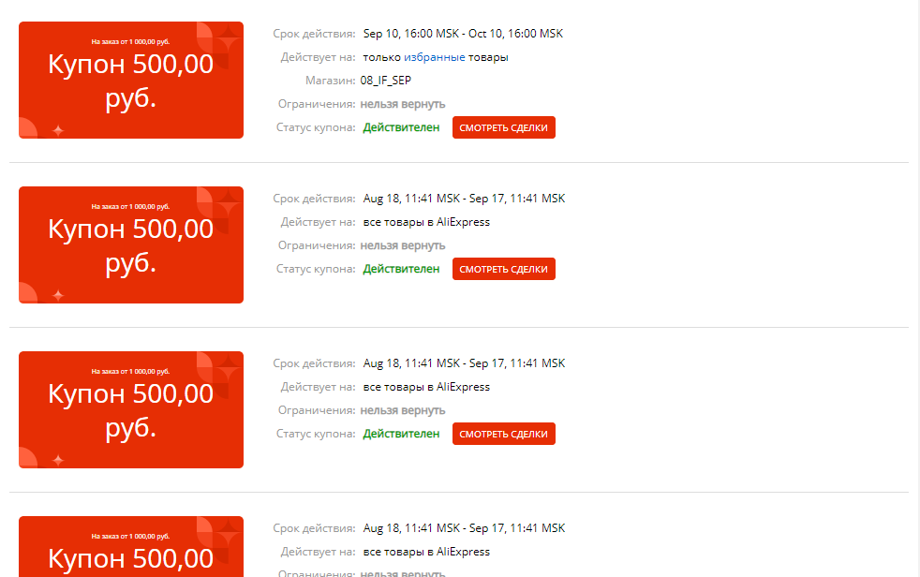920x577 pixels.
Task: Click the shop name 08_IF_SEP
Action: 385,81
